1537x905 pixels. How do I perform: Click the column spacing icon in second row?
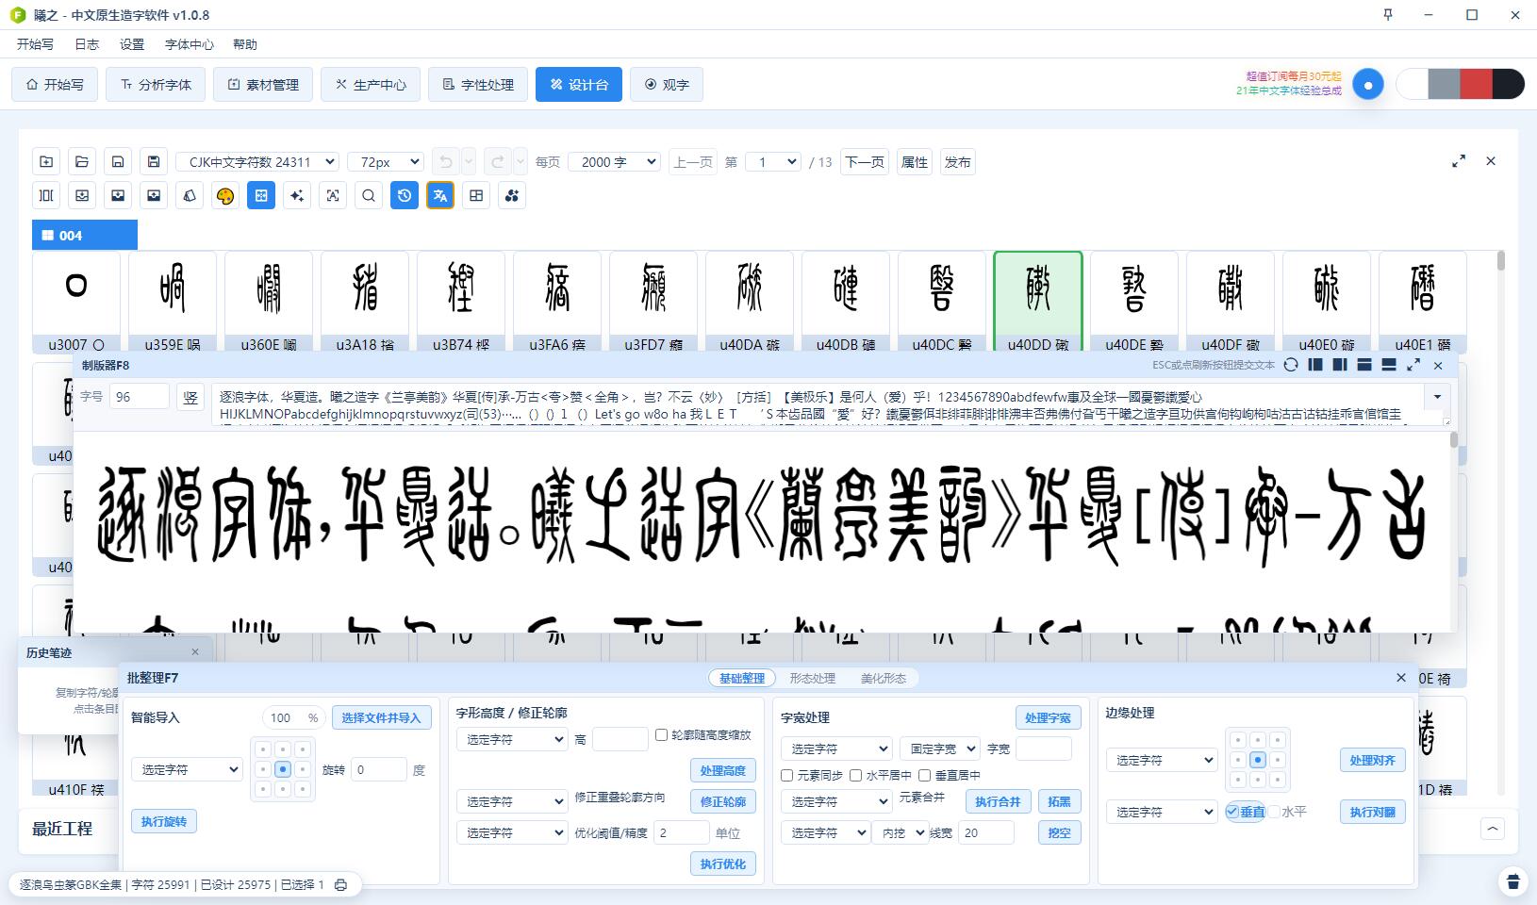click(46, 195)
